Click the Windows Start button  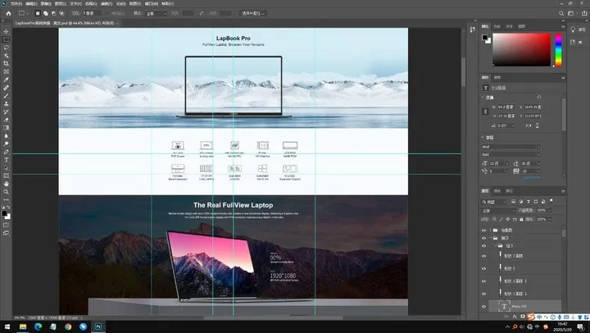click(x=6, y=326)
